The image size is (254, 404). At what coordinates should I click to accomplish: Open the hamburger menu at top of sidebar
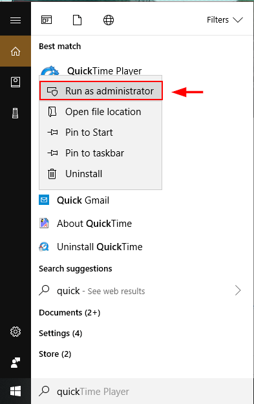coord(16,20)
